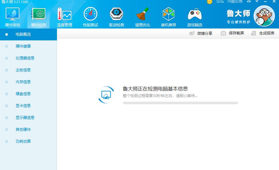279x170 pixels.
Task: Click the 鲁大师正在检测电脑基本信息 heading
Action: pos(155,89)
